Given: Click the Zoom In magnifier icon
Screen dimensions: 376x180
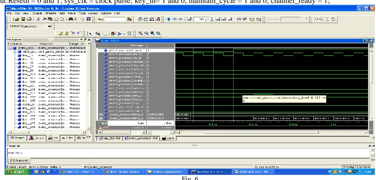Looking at the screenshot, I should click(141, 33).
